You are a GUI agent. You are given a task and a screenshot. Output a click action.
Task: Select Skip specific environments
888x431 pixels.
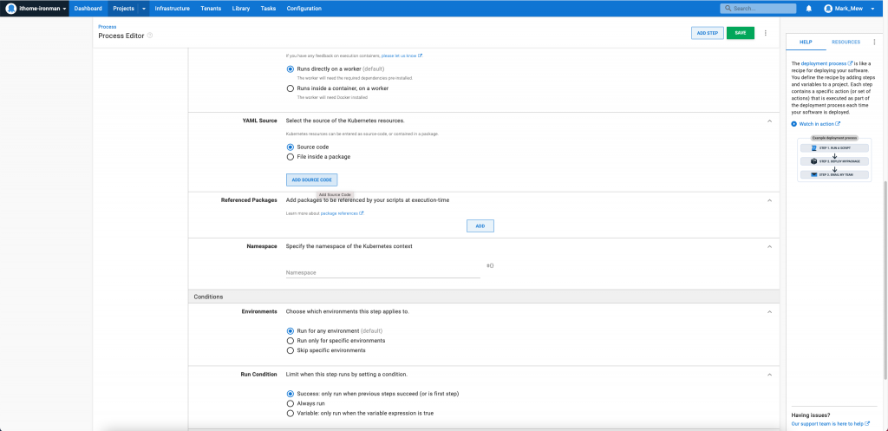tap(291, 350)
